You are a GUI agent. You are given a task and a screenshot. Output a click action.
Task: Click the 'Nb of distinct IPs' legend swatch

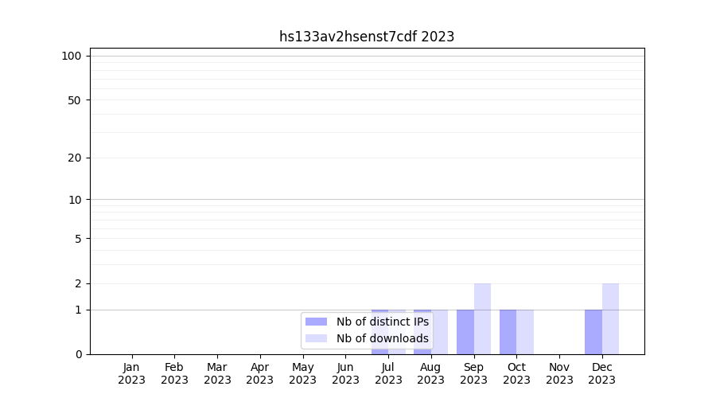point(316,322)
